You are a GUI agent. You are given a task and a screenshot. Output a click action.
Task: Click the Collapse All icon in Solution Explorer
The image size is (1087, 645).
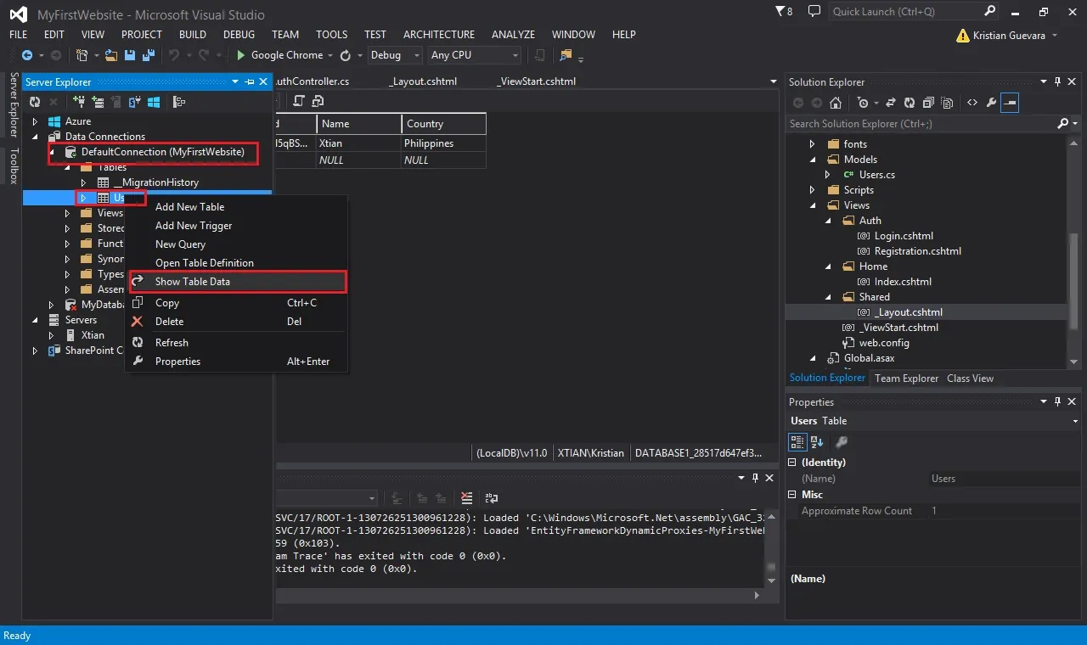[928, 103]
